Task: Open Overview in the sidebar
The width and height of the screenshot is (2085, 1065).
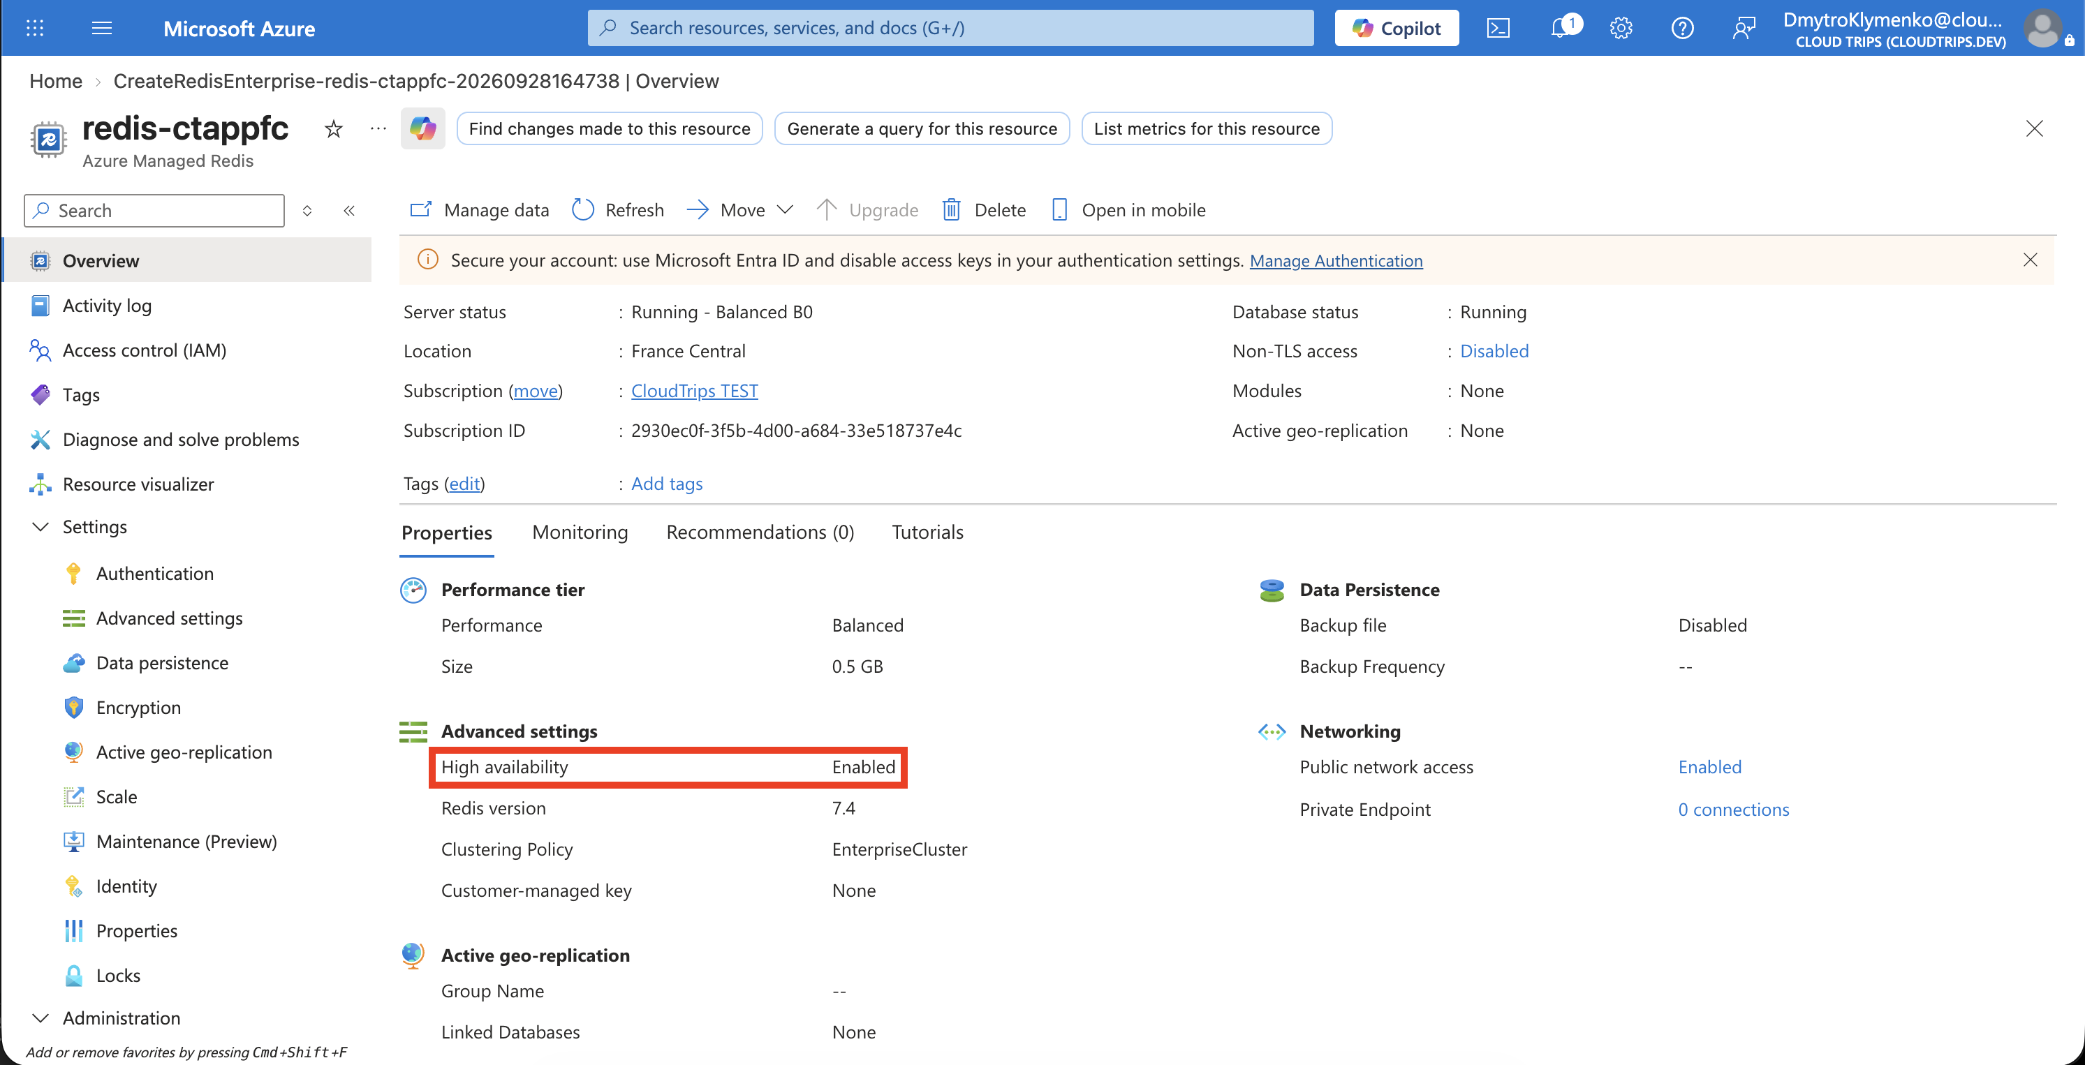Action: [187, 260]
